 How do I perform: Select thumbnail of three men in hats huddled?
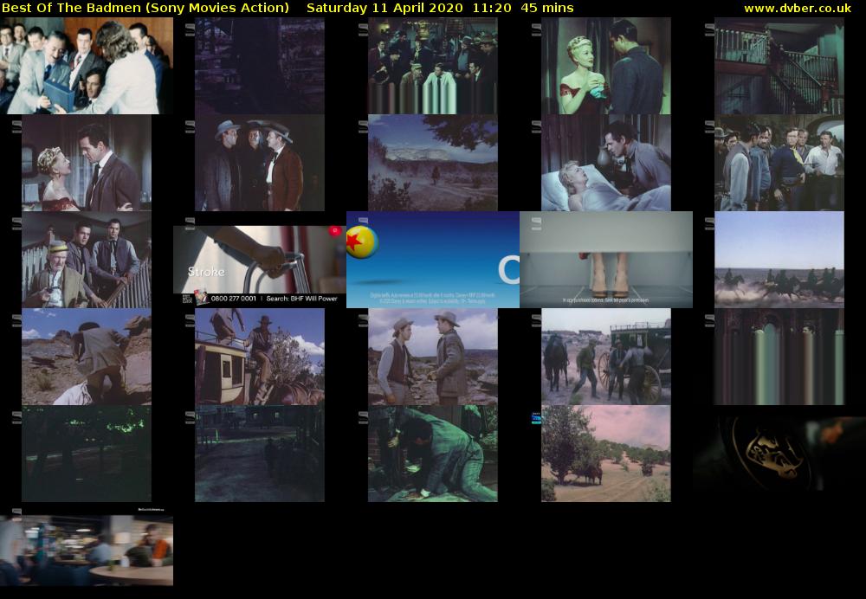click(x=260, y=163)
